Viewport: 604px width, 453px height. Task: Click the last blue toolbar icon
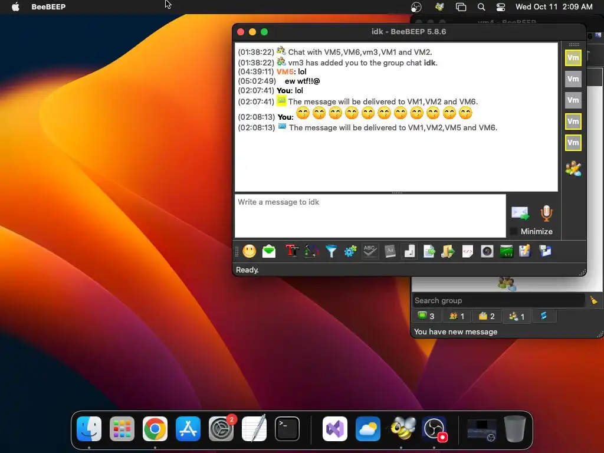click(545, 251)
